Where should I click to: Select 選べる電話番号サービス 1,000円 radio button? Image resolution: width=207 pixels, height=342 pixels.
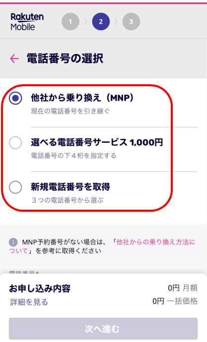point(15,143)
